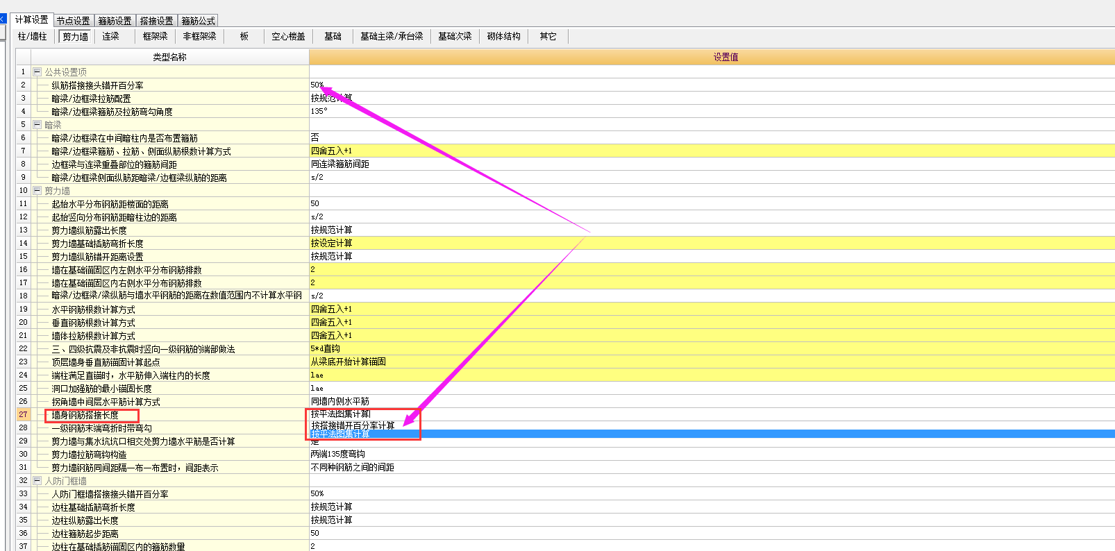Edit the 两端135度弯钩 value cell
Viewport: 1115px width, 551px height.
712,455
